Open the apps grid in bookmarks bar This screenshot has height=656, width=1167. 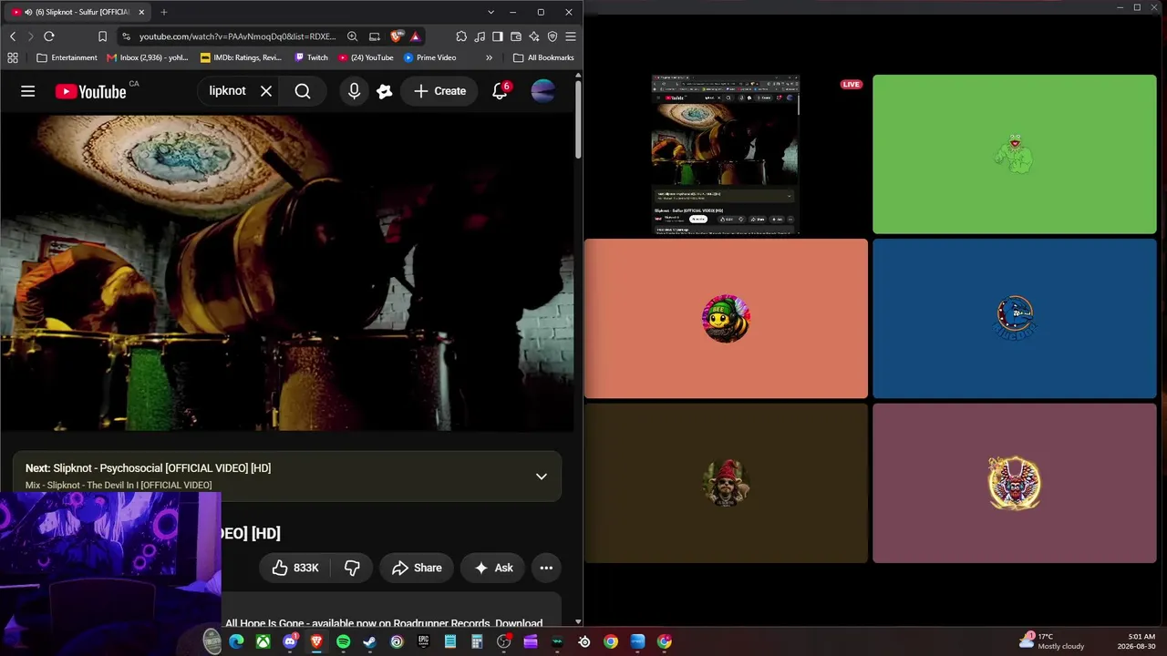[13, 57]
